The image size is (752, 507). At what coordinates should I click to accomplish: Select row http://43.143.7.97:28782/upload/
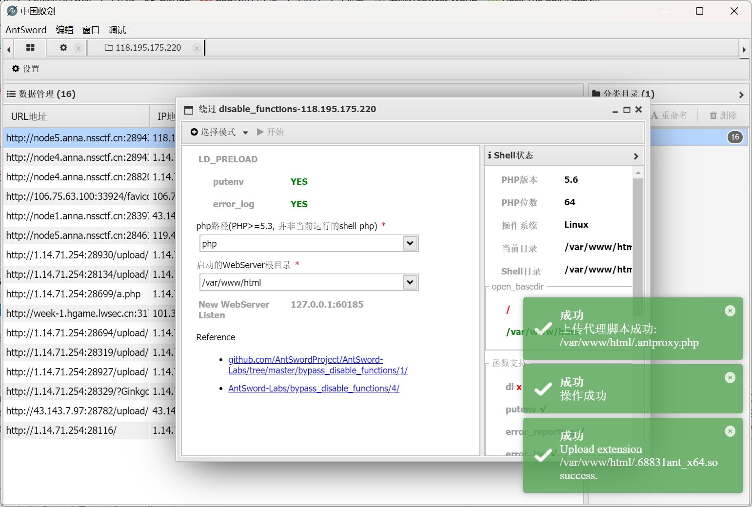point(90,411)
